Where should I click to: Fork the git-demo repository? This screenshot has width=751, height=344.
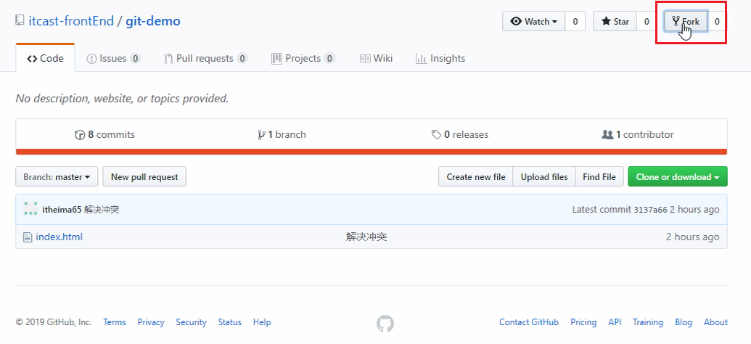coord(686,22)
